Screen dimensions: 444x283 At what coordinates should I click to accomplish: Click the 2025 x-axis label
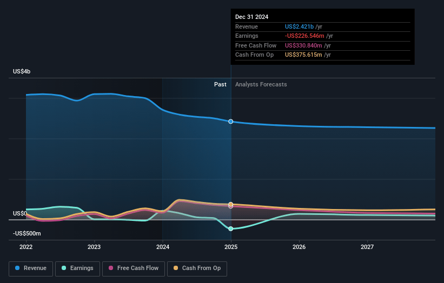click(231, 247)
